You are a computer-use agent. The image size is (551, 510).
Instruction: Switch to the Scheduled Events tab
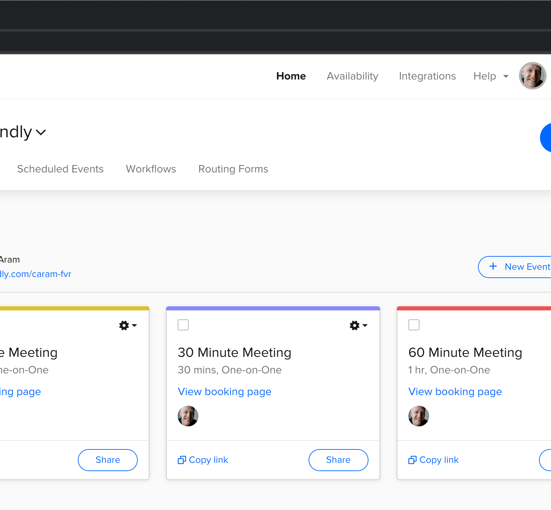point(60,169)
